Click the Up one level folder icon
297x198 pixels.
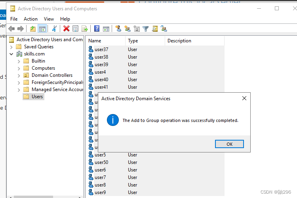[33, 29]
